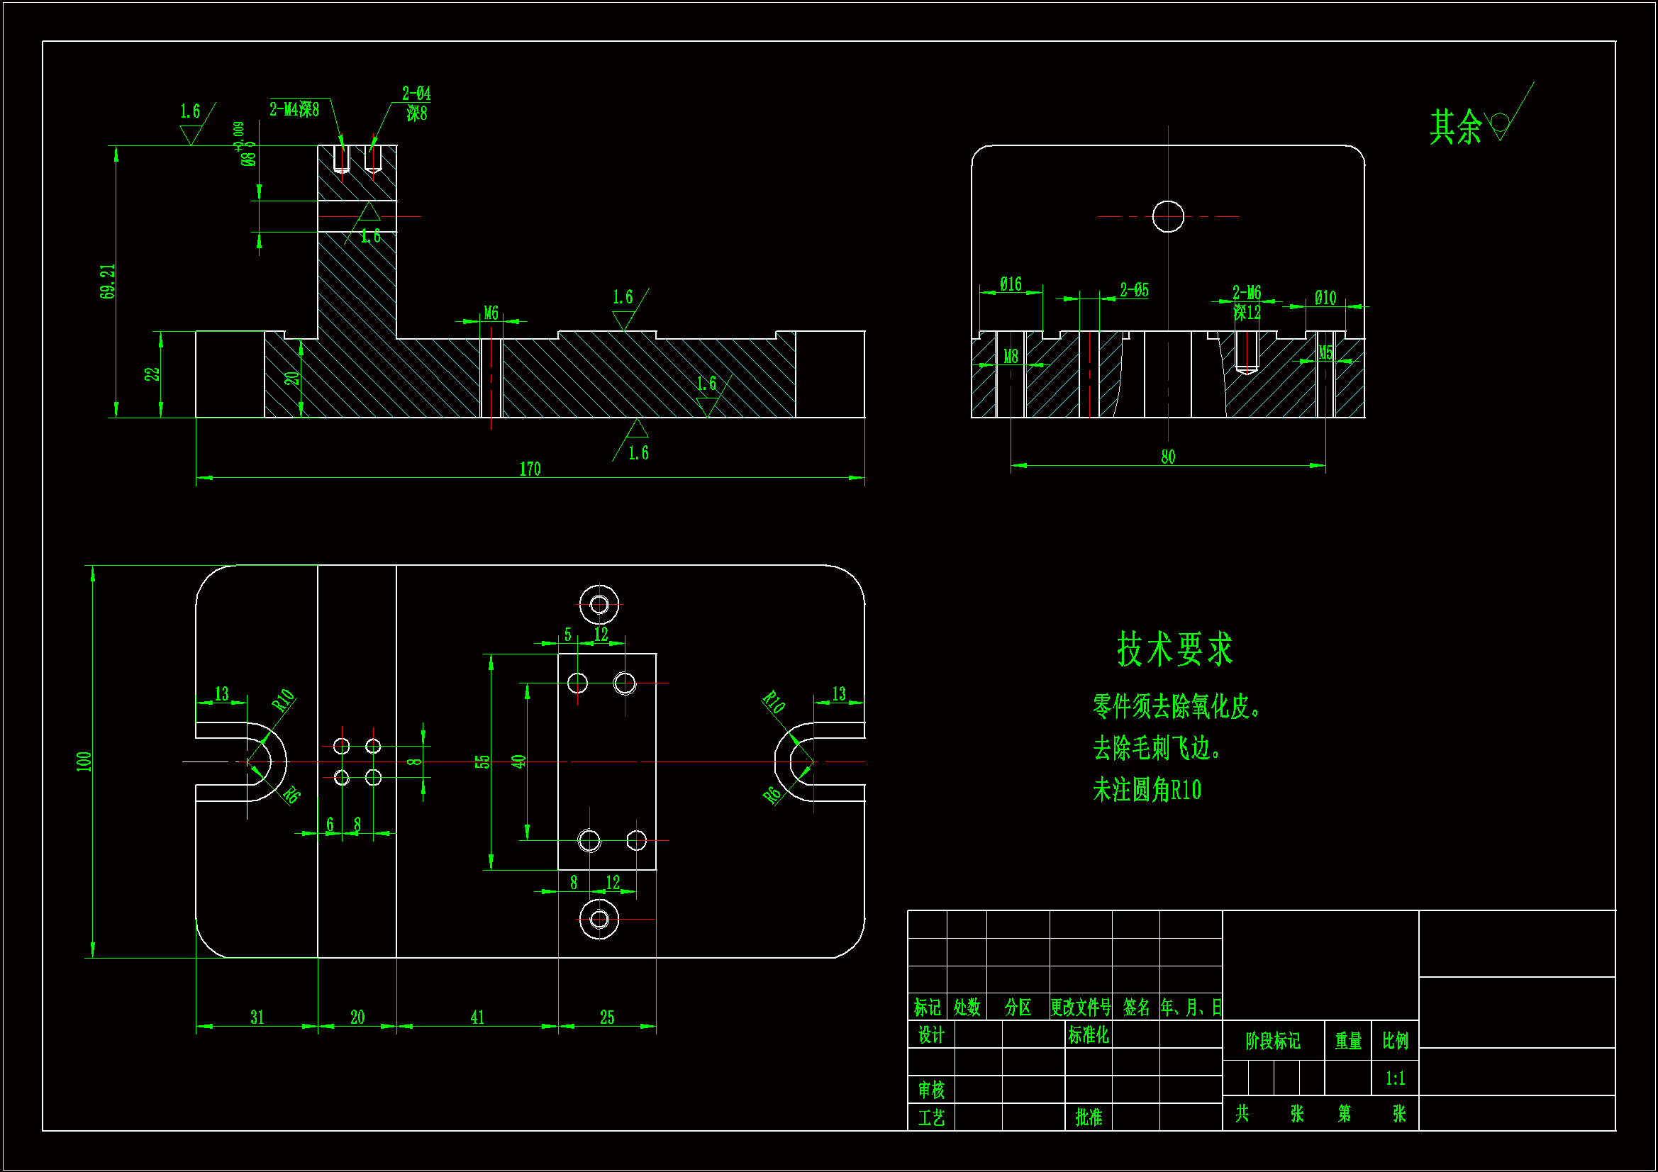Screen dimensions: 1658x1172
Task: Click the 分区 title block cell
Action: pos(1018,1007)
